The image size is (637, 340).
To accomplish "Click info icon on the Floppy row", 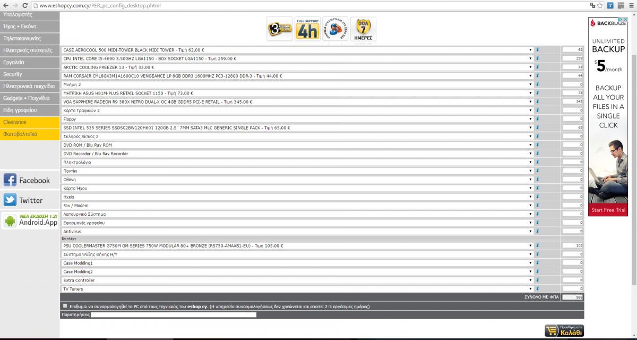I will pyautogui.click(x=537, y=119).
